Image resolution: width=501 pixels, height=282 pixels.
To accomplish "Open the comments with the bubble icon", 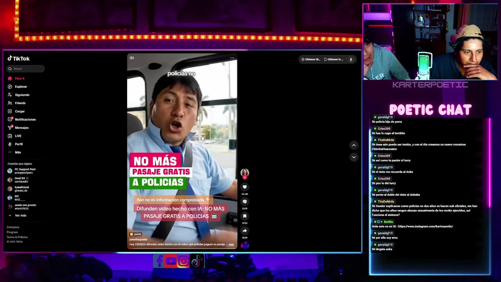I will point(245,202).
